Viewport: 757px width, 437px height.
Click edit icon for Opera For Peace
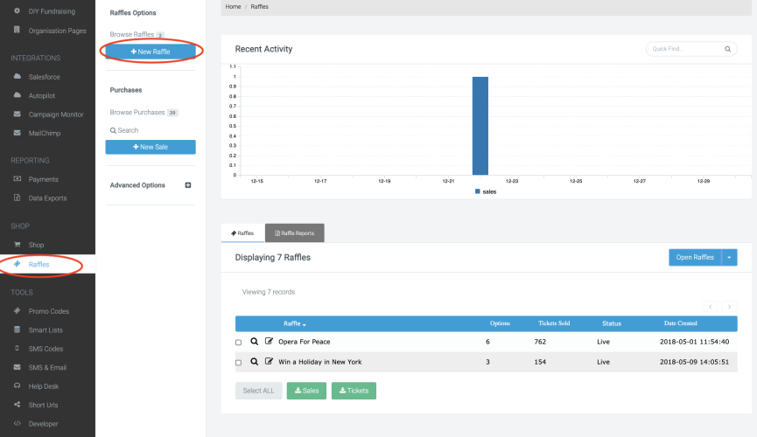pos(269,342)
